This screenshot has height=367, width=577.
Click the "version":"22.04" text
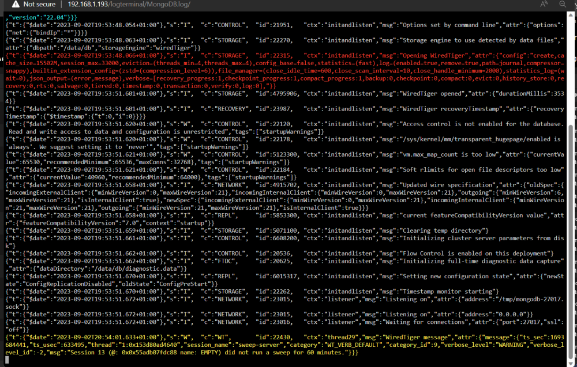click(x=36, y=17)
